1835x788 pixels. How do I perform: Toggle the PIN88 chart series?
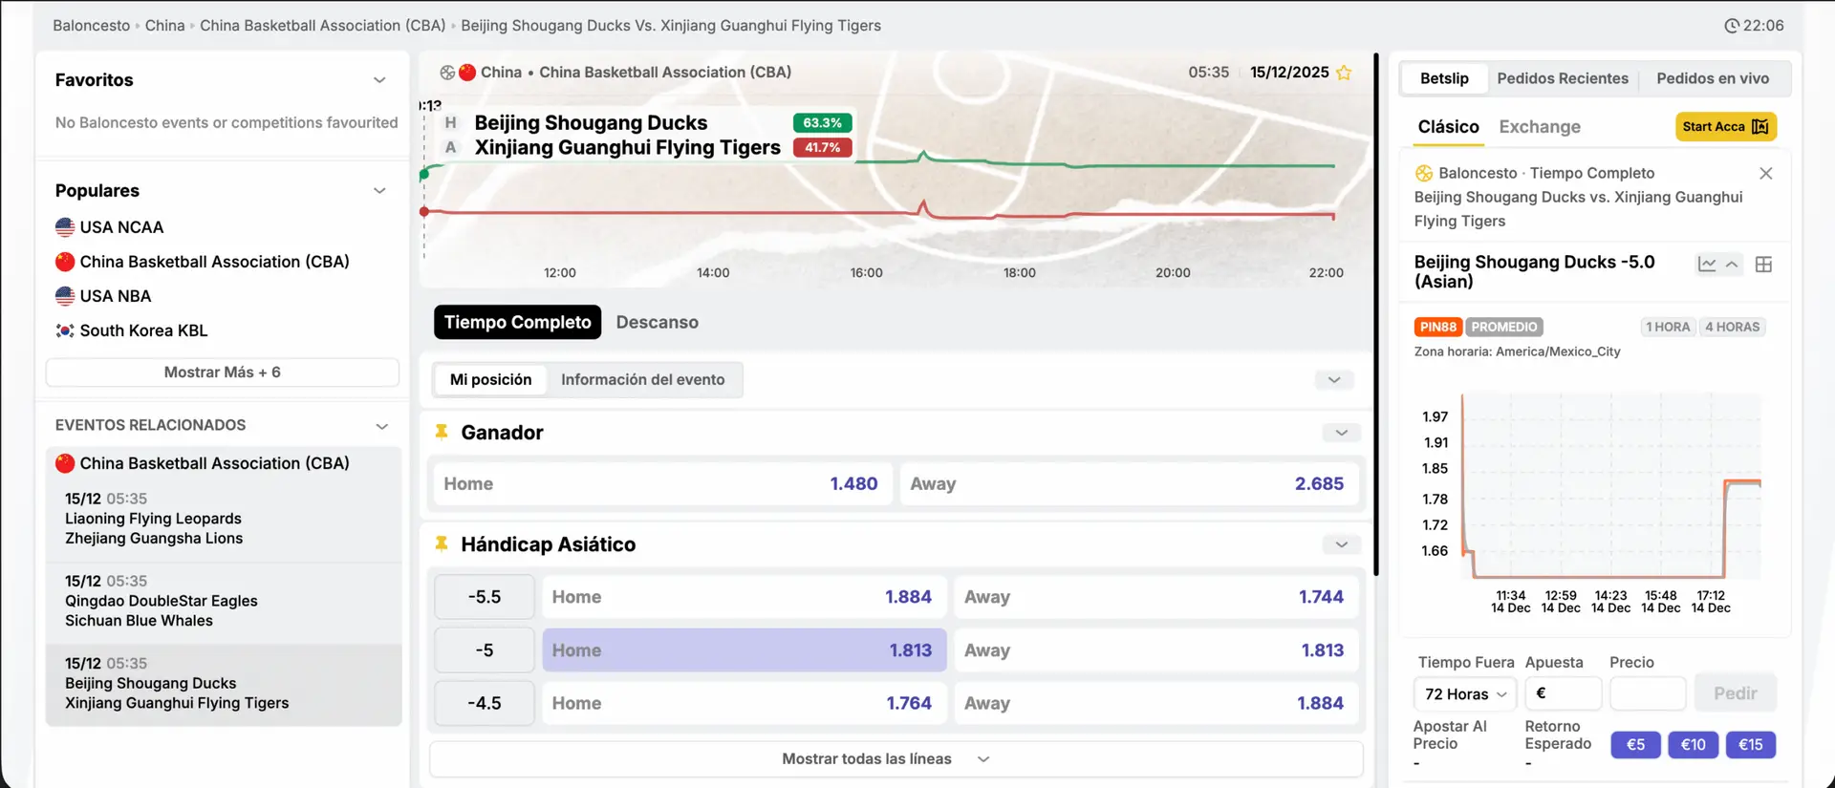coord(1437,327)
